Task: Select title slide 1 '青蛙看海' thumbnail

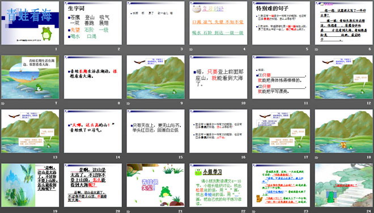Action: [30, 23]
